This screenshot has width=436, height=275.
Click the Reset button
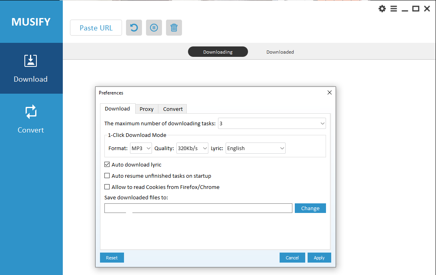(112, 258)
